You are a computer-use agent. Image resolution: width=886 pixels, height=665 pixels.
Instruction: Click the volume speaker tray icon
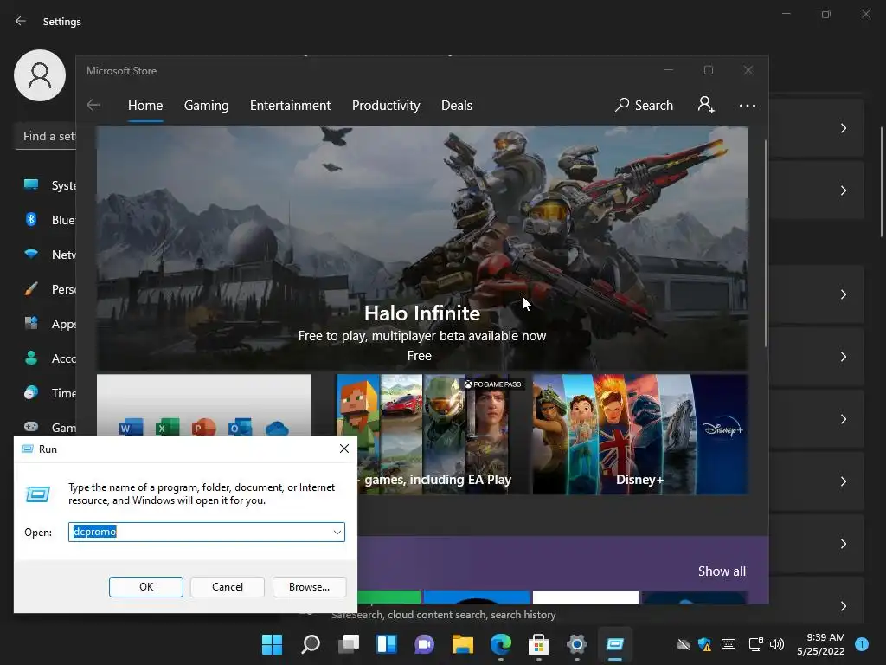click(777, 644)
